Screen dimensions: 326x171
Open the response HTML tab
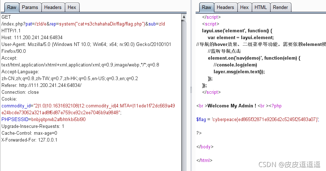coord(260,8)
